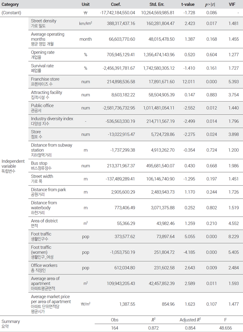Click the t-value column header
Screen dimensions: 243x332
188,5
